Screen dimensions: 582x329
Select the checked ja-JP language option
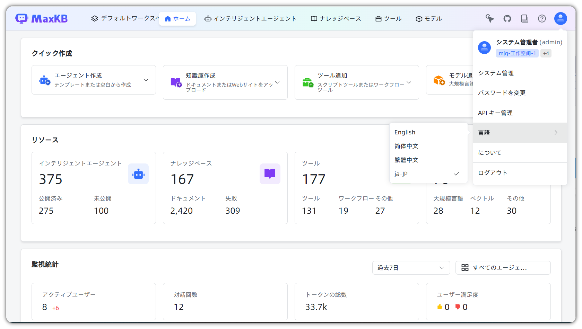[x=428, y=174]
